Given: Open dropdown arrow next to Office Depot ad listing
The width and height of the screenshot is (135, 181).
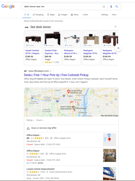Looking at the screenshot, I should click(40, 135).
